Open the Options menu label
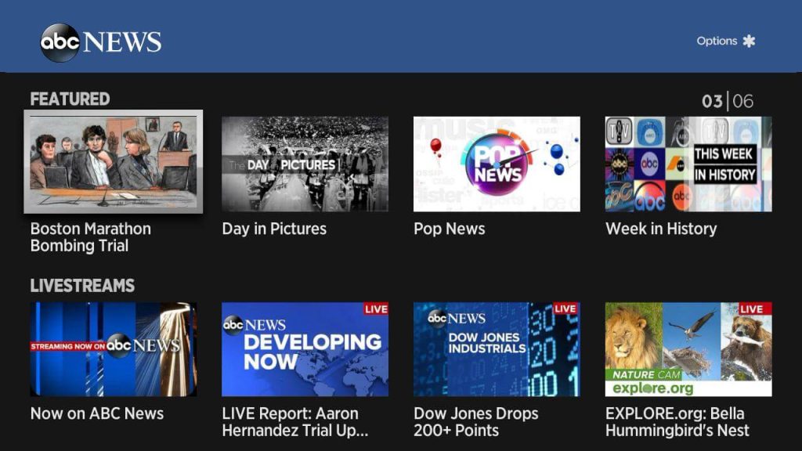The height and width of the screenshot is (451, 802). point(717,41)
